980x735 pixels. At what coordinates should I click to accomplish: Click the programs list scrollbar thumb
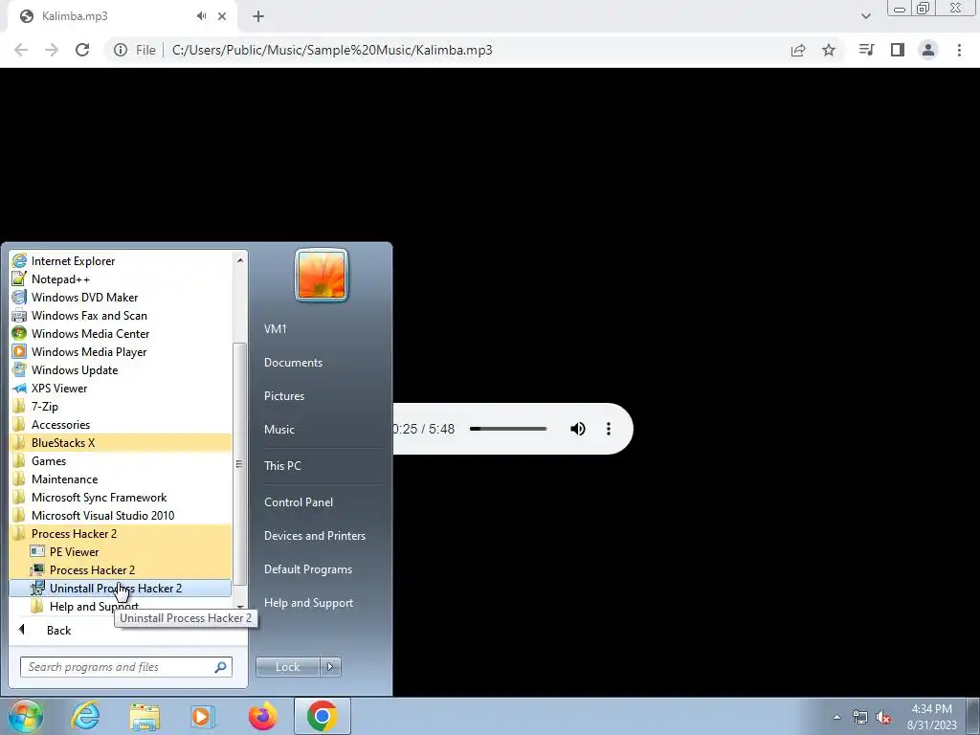click(239, 464)
